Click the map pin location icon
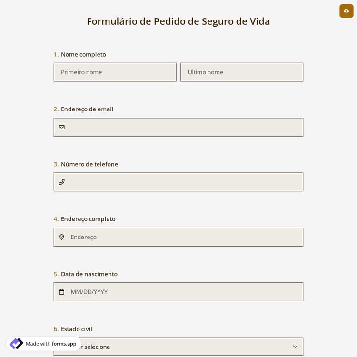Screen dimensions: 357x357 (61, 237)
